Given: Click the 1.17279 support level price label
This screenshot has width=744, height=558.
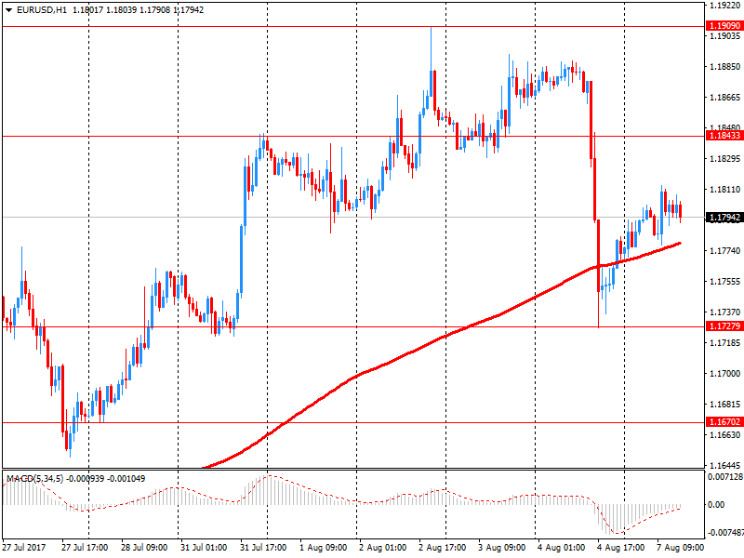Looking at the screenshot, I should click(x=724, y=326).
